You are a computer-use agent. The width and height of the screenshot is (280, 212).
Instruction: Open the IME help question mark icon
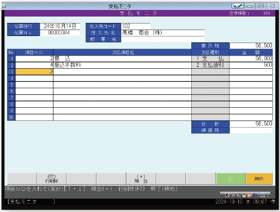click(x=255, y=195)
